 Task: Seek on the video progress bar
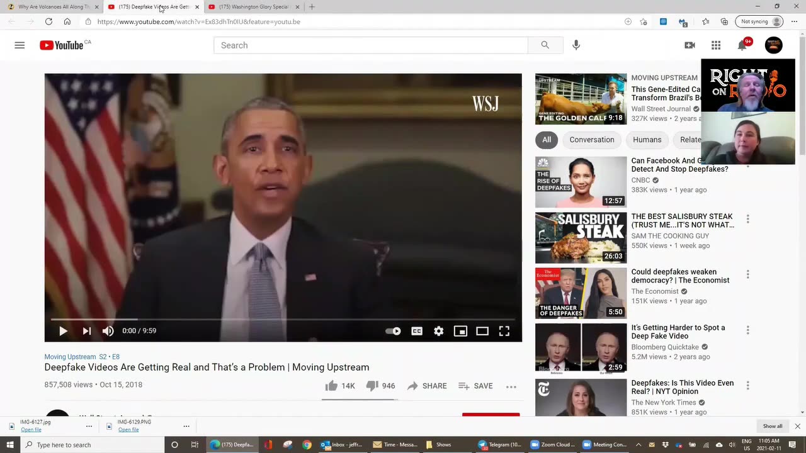coord(283,320)
